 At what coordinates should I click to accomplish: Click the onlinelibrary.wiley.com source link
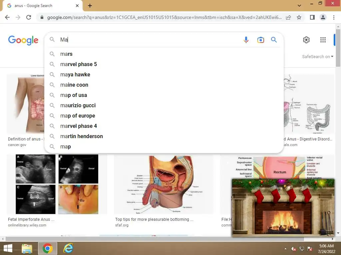pyautogui.click(x=27, y=225)
